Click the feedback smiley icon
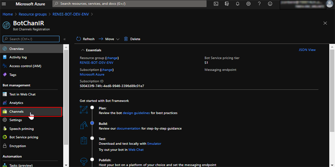The width and height of the screenshot is (335, 167). [x=270, y=4]
